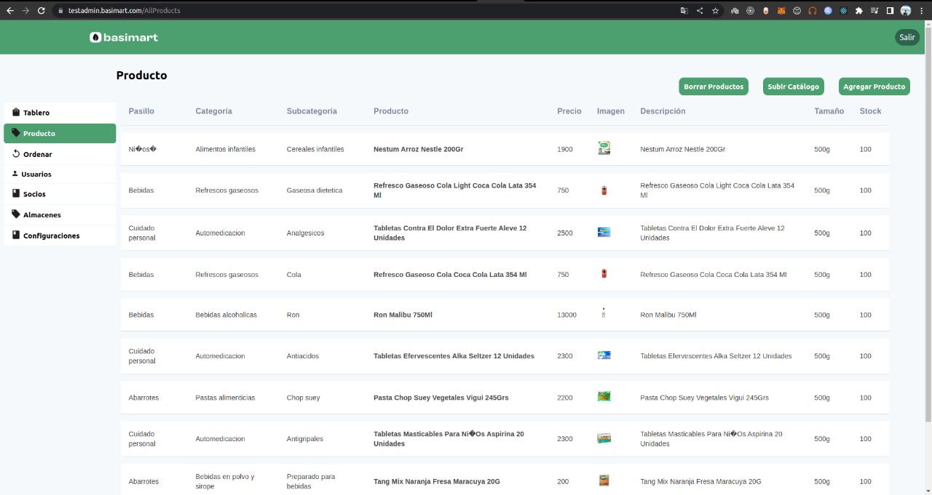Open the blue magnifier extension

[x=828, y=10]
